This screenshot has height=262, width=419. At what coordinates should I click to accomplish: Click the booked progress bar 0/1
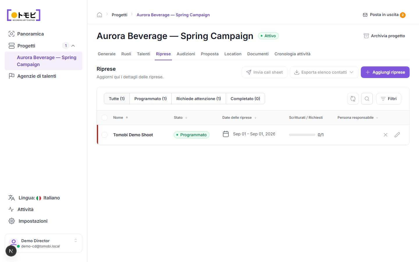click(302, 135)
